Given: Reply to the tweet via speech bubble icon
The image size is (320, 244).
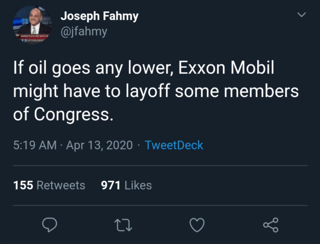Looking at the screenshot, I should (49, 225).
